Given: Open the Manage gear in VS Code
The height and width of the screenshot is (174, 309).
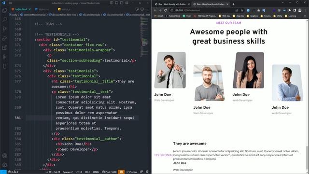Looking at the screenshot, I should click(5, 165).
